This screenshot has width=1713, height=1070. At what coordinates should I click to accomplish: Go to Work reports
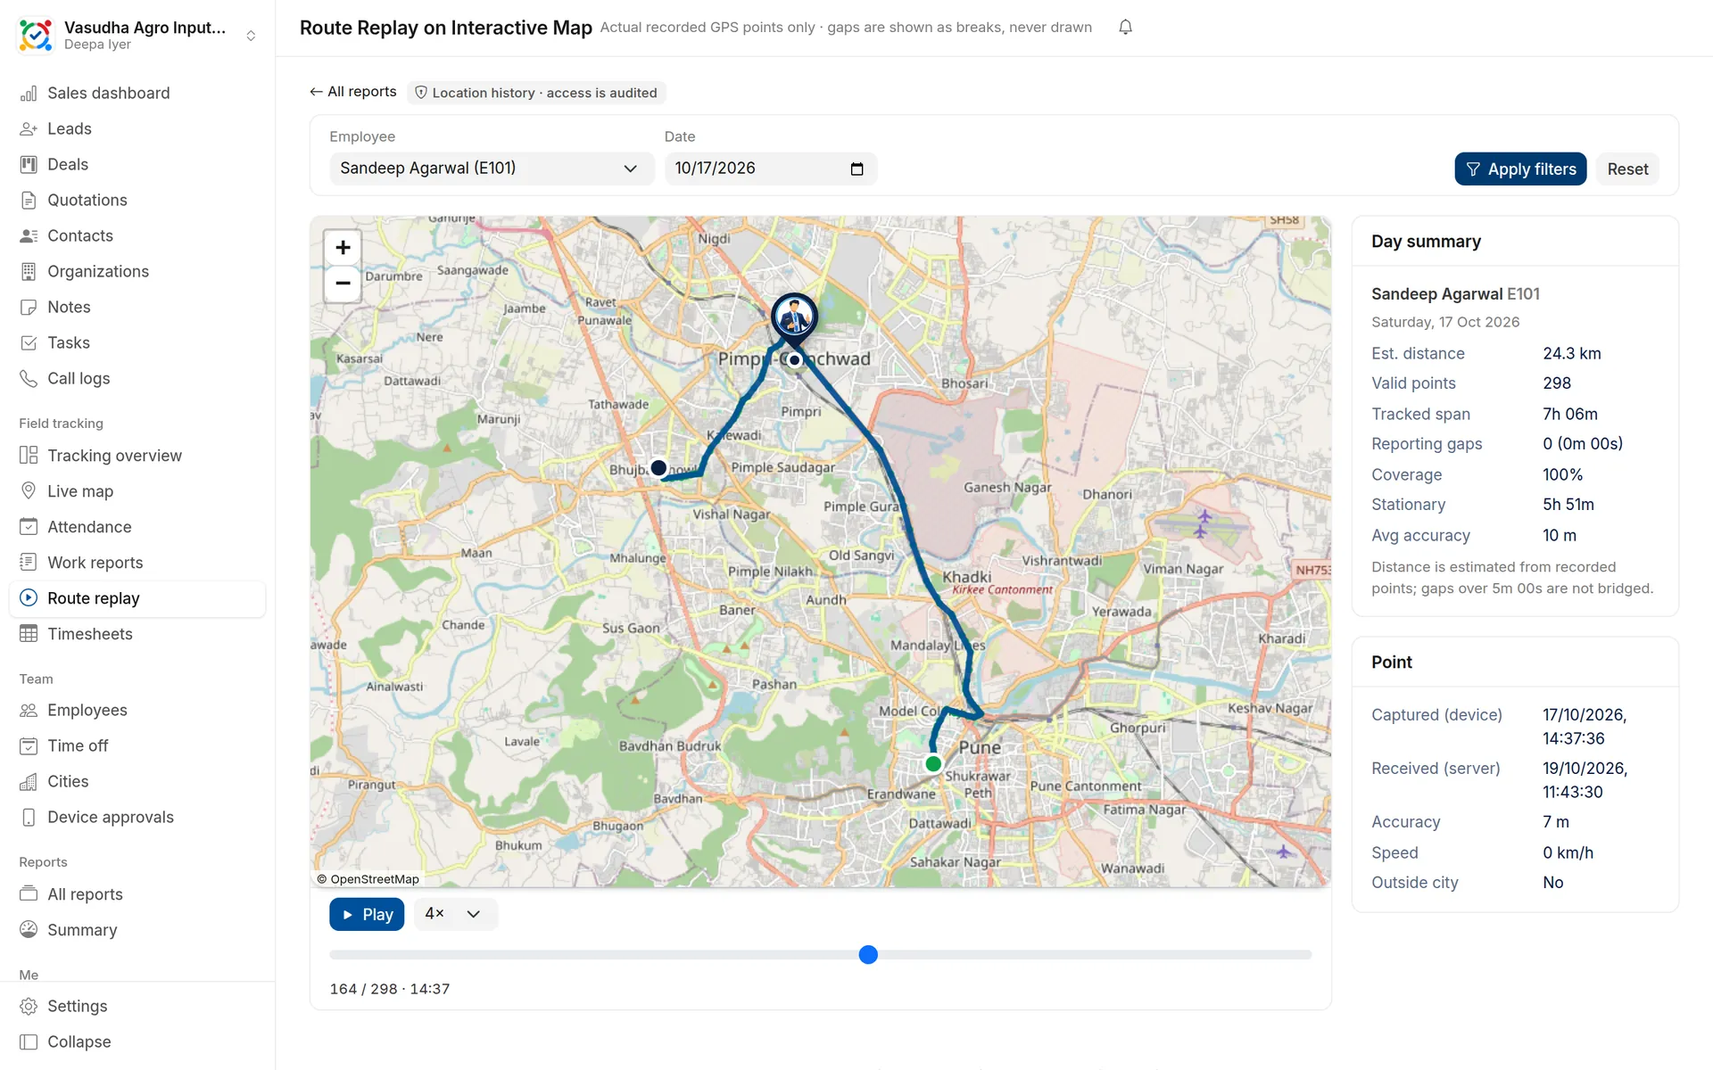(137, 563)
